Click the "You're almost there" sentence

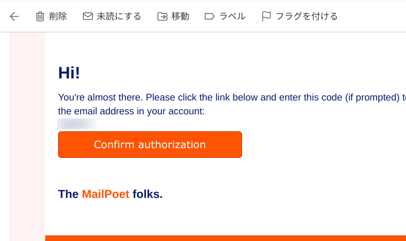(x=232, y=97)
